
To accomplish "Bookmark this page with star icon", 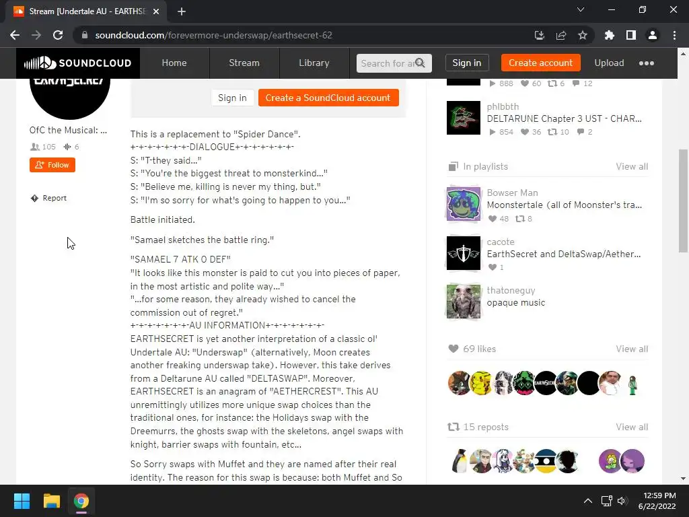I will point(583,35).
